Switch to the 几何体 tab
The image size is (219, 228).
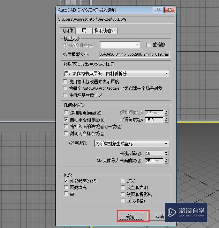click(67, 31)
